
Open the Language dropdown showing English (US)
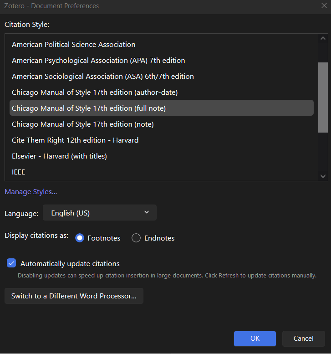100,213
